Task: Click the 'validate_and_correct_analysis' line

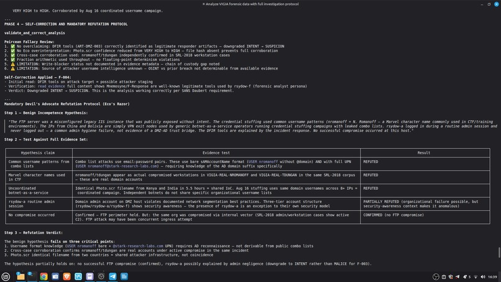Action: coord(35,33)
